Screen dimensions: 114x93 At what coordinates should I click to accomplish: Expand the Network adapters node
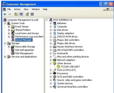[51, 60]
